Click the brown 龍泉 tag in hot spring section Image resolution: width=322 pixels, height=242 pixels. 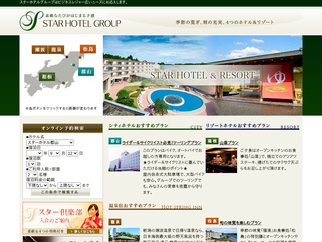tap(115, 222)
